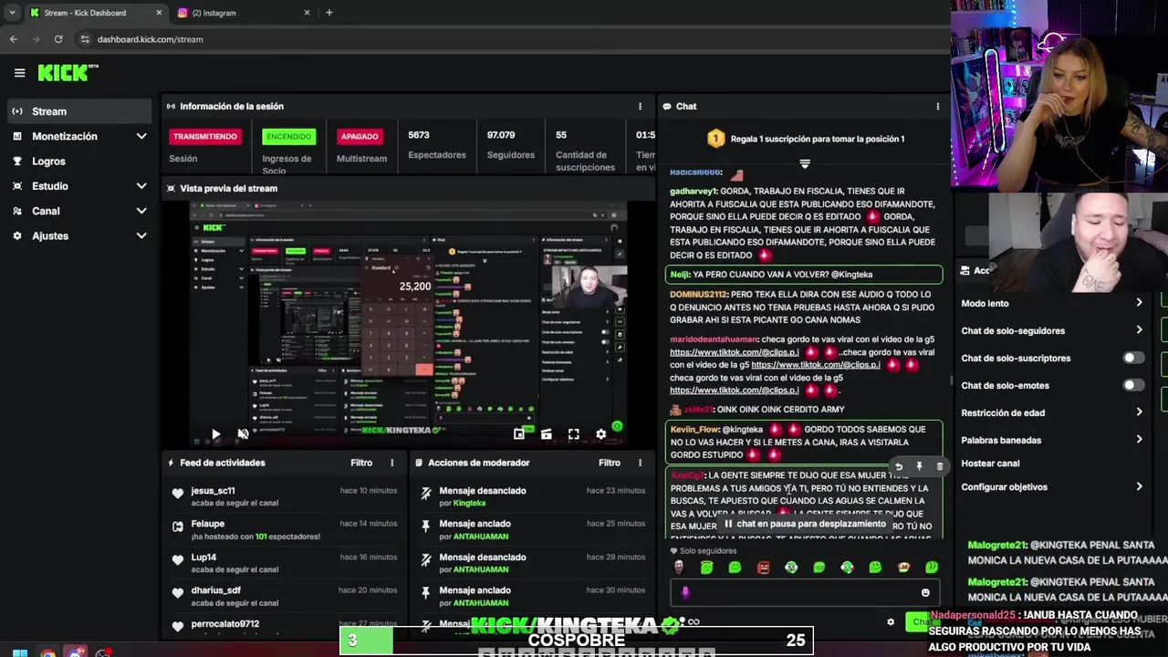Open the emoji picker in the chat input

tap(925, 593)
